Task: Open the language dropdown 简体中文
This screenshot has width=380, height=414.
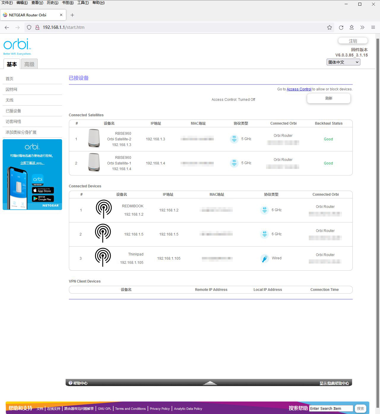Action: click(343, 62)
